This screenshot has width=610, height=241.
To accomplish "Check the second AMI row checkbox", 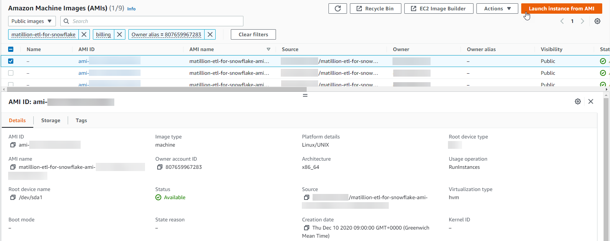I will click(11, 73).
